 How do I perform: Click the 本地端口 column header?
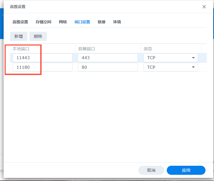point(43,49)
